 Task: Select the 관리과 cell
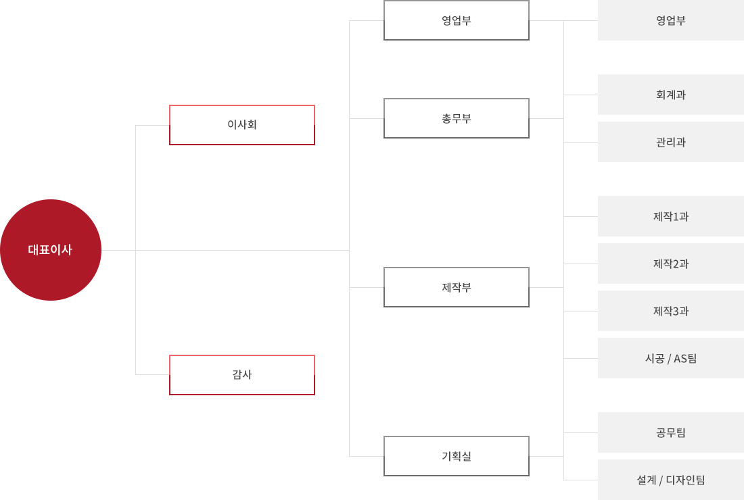[671, 142]
